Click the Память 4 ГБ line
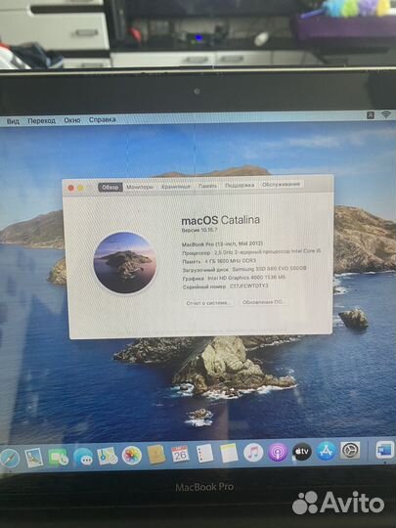Screen dimensions: 396x528 coord(219,261)
